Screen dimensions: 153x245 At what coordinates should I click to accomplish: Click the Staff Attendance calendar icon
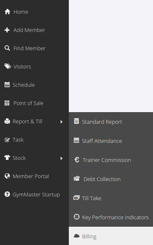76,140
